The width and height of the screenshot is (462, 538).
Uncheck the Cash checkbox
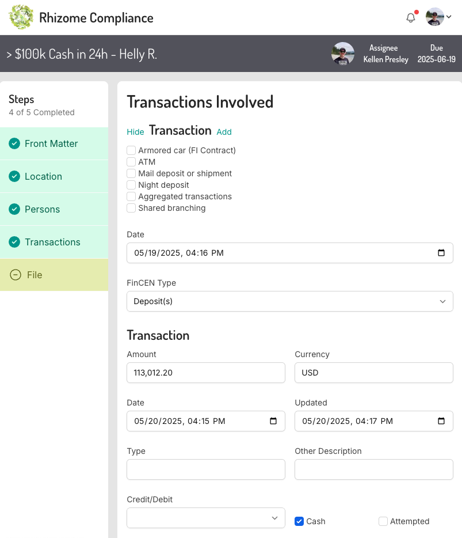(299, 521)
